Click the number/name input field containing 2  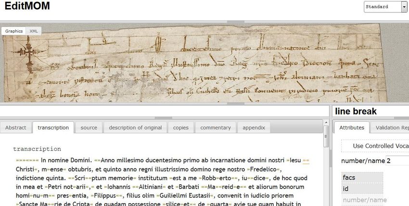(397, 161)
